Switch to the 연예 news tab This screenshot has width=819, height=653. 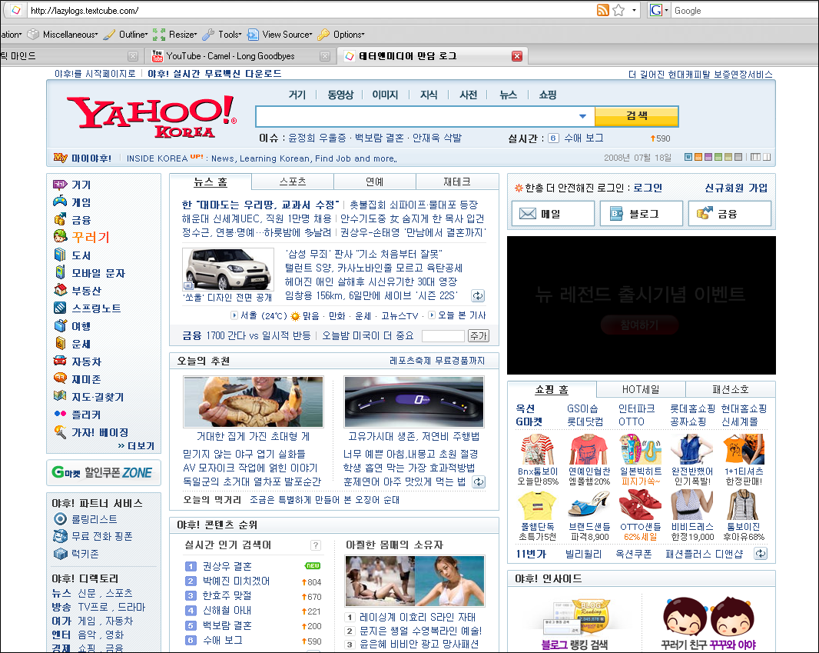tap(374, 182)
